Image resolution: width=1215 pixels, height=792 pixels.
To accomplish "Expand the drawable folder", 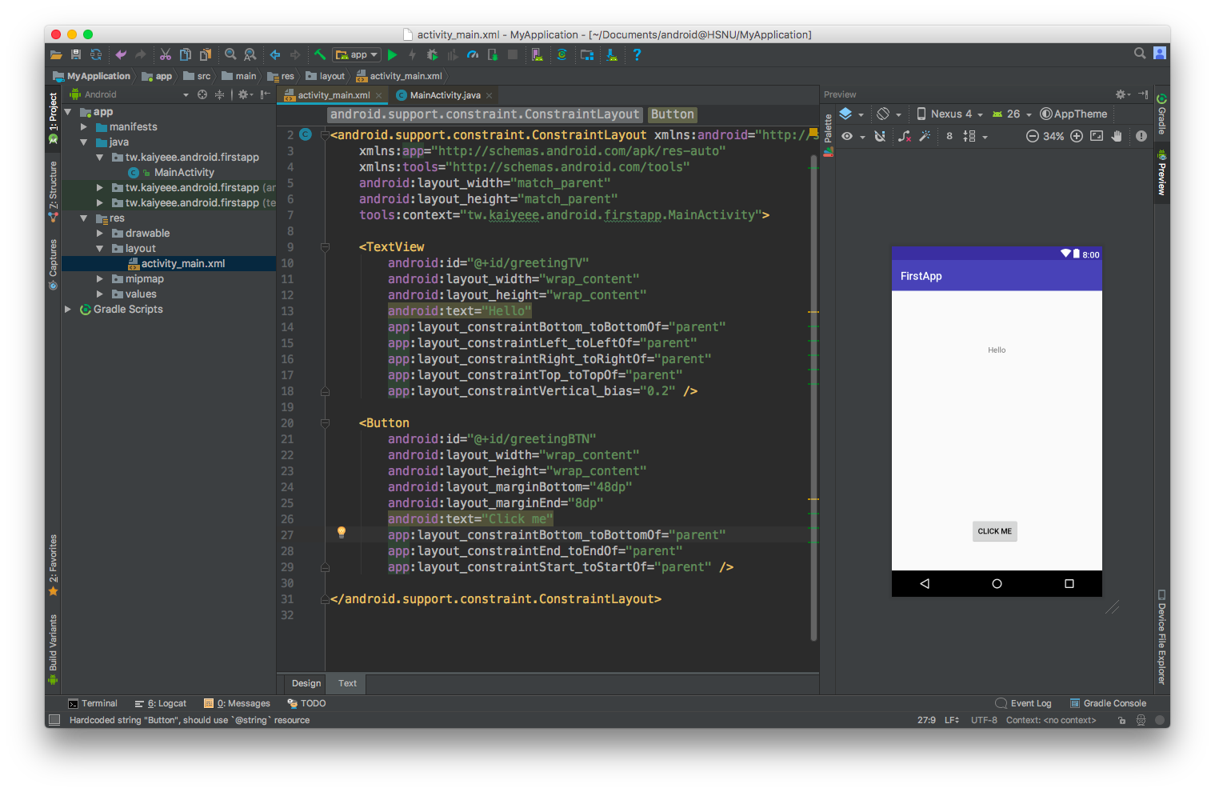I will tap(100, 234).
